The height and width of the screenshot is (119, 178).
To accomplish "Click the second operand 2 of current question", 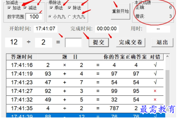I will pos(43,42).
